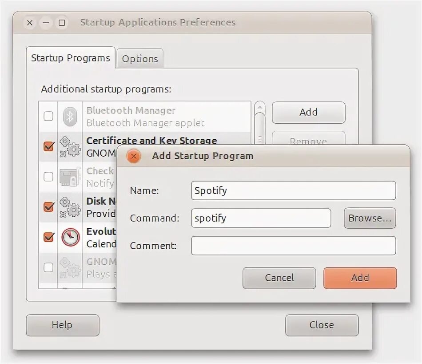Viewport: 422px width, 364px height.
Task: Click the Command field containing spotify
Action: pyautogui.click(x=261, y=218)
